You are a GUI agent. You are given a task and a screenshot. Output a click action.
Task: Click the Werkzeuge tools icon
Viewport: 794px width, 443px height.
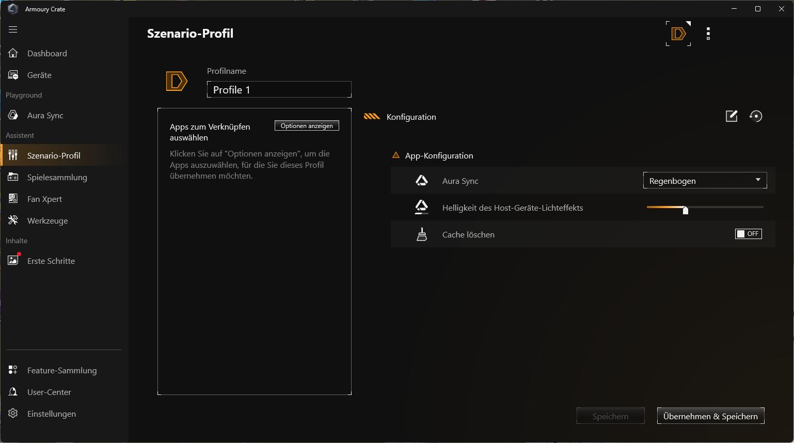pos(13,220)
